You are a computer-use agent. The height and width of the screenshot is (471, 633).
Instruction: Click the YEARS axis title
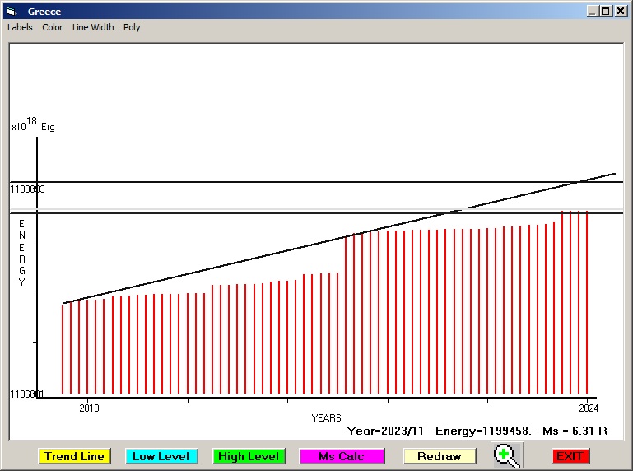click(326, 418)
